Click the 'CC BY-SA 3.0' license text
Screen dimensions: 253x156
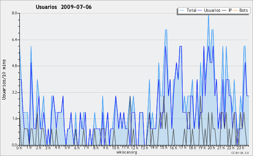click(240, 153)
